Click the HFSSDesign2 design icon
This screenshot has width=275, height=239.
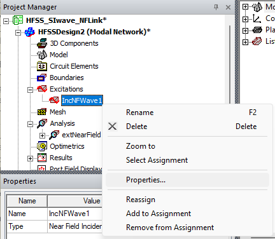pos(30,32)
